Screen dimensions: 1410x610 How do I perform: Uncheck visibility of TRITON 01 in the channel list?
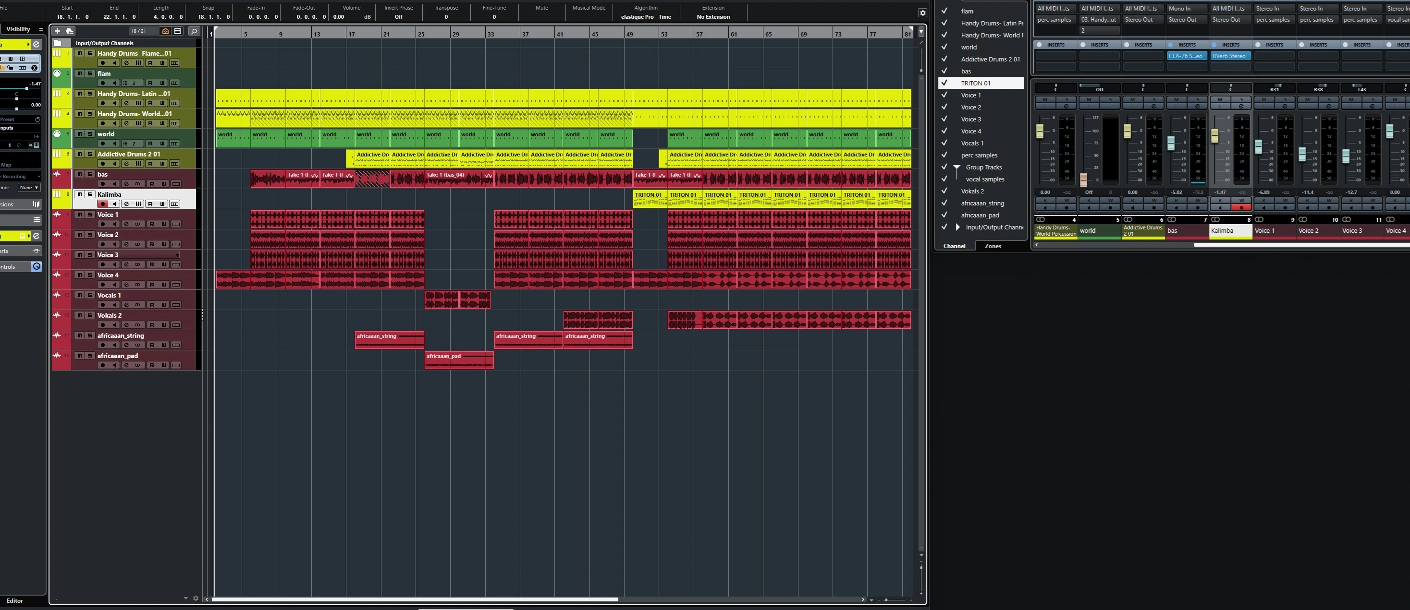[944, 83]
